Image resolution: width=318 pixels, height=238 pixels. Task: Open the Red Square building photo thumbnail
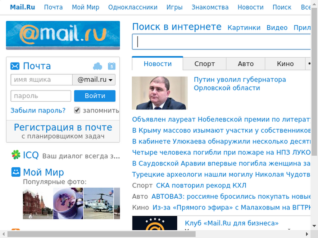pyautogui.click(x=38, y=203)
